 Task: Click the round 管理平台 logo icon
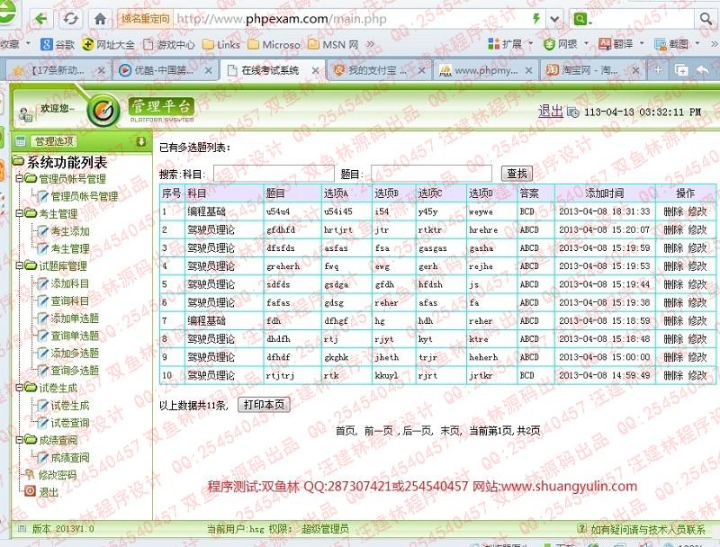pos(103,111)
